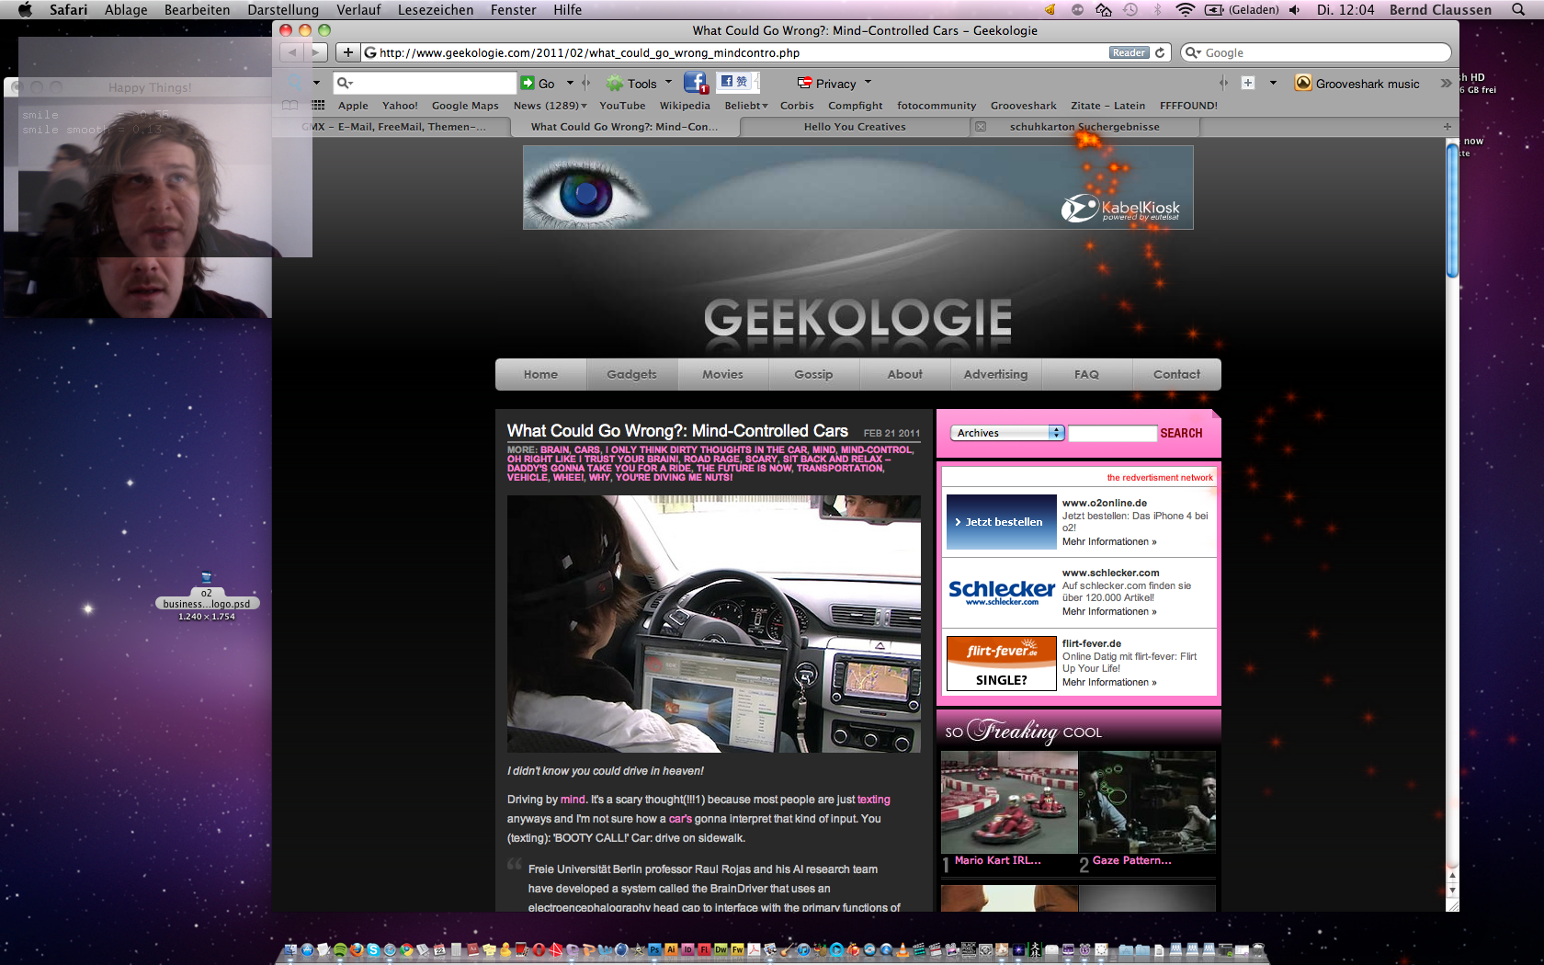Click the new tab plus button
This screenshot has height=965, width=1544.
[1447, 127]
